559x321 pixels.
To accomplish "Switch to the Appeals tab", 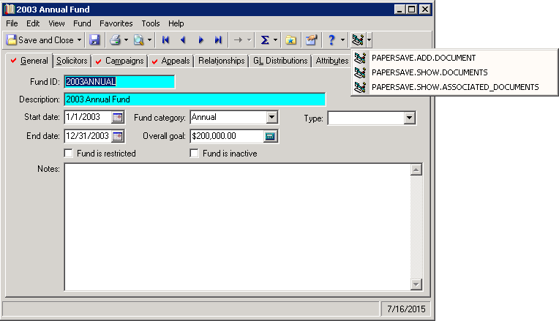I will [171, 61].
